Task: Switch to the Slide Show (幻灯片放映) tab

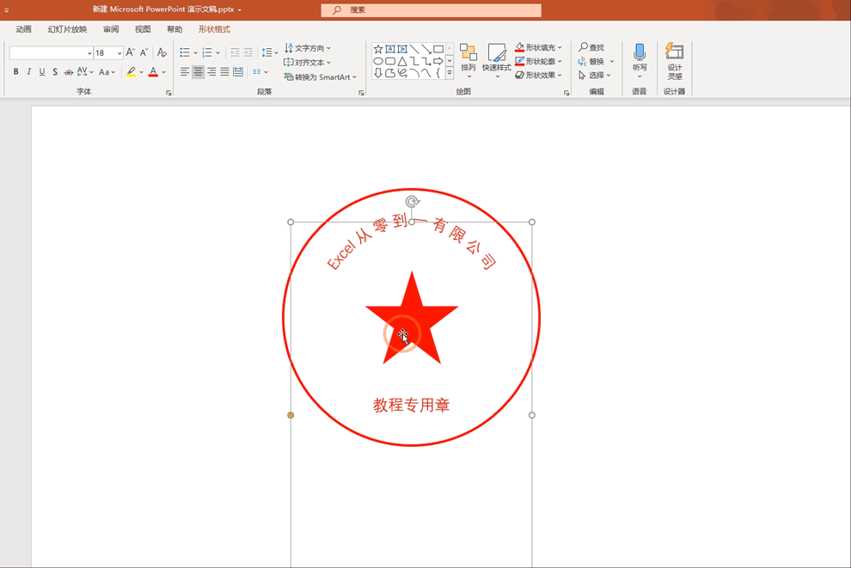Action: click(x=67, y=29)
